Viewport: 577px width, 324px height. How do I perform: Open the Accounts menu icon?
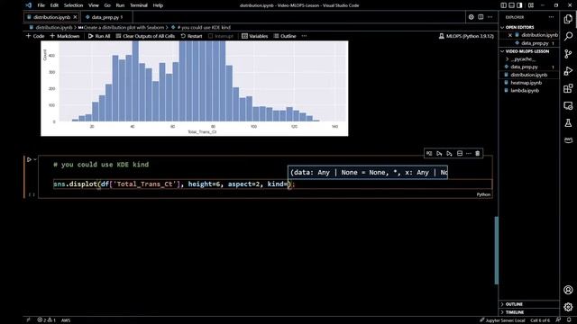coord(568,290)
